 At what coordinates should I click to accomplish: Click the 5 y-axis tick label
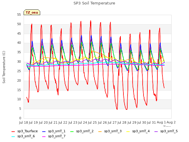coord(20,109)
